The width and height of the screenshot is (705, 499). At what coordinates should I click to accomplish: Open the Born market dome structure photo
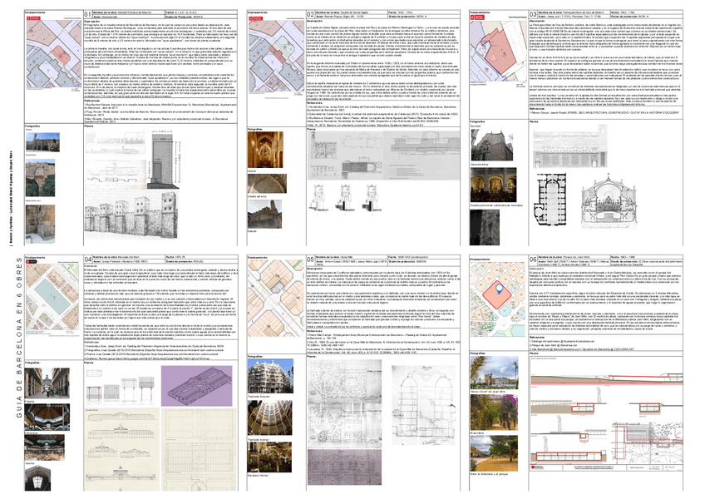[x=47, y=417]
